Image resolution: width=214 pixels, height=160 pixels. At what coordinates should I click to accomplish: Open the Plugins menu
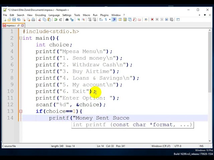point(104,15)
